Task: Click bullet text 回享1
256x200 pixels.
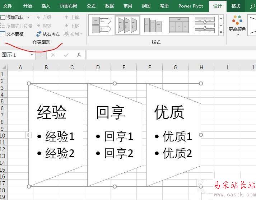Action: 119,136
